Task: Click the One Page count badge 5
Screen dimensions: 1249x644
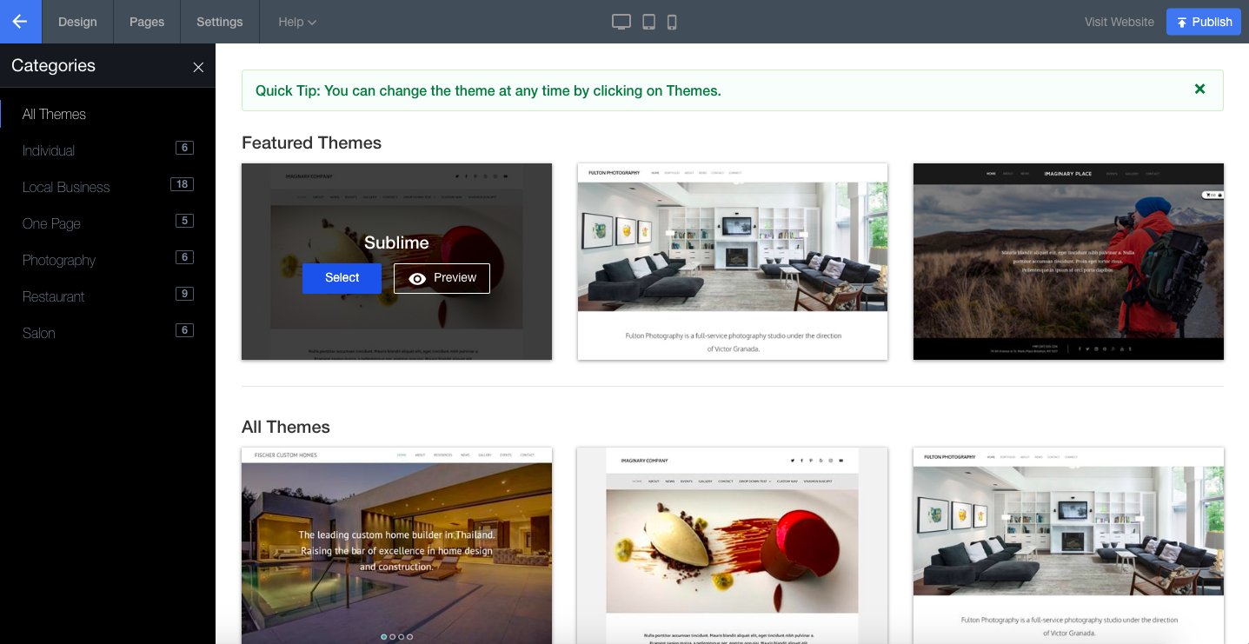Action: [184, 221]
